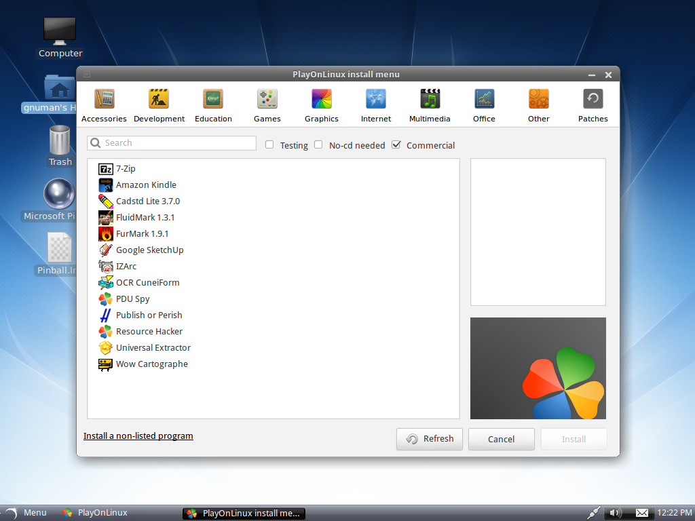
Task: Click the OCR CuneiForm icon
Action: tap(105, 283)
